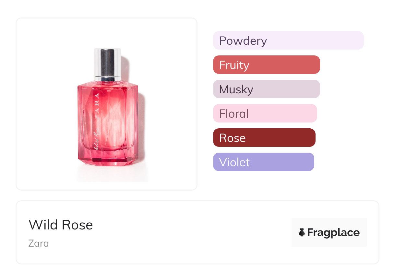Select the purple Violet accord bar

tap(263, 162)
